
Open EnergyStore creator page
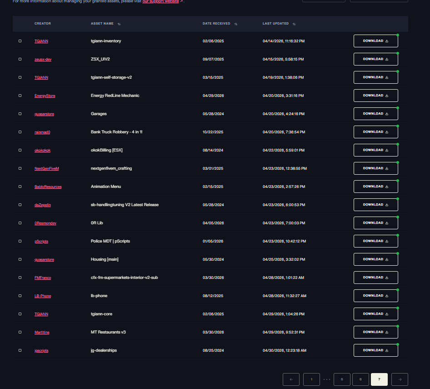click(x=45, y=96)
